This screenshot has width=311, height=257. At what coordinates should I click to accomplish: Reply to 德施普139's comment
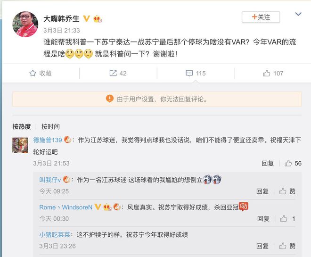tap(268, 163)
